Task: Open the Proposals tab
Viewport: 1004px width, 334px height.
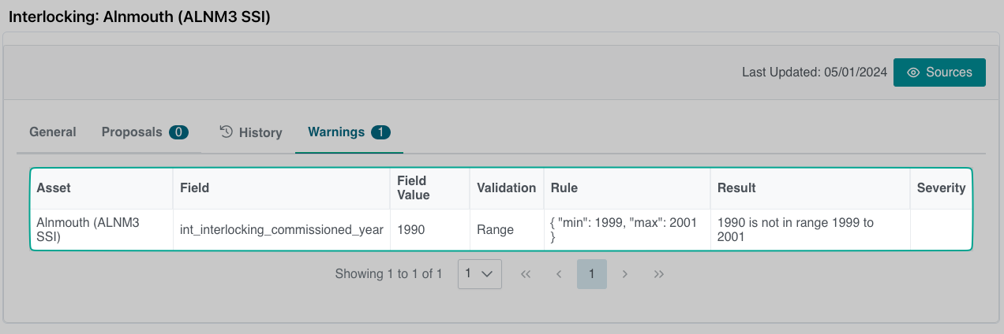Action: click(x=132, y=132)
